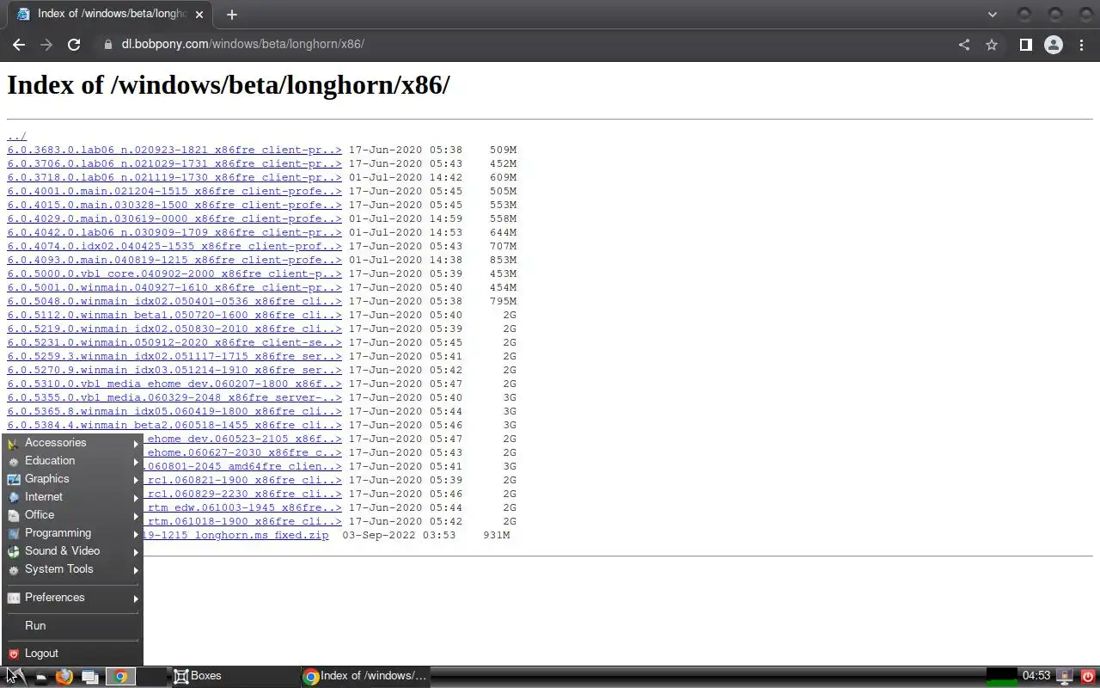1100x688 pixels.
Task: Open the Accessories menu
Action: click(73, 443)
